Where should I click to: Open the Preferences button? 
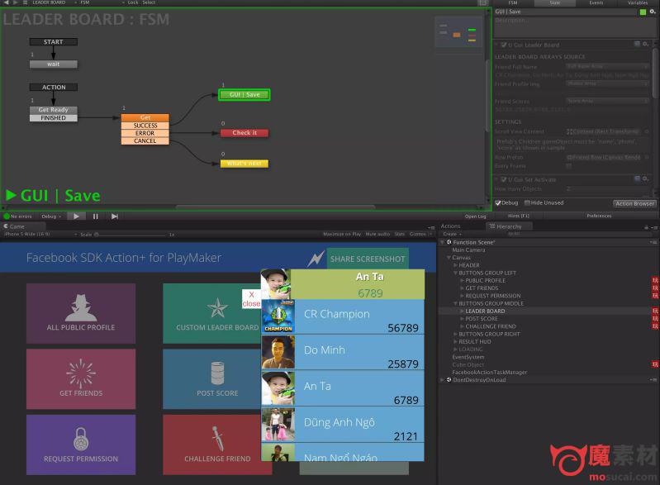coord(599,216)
